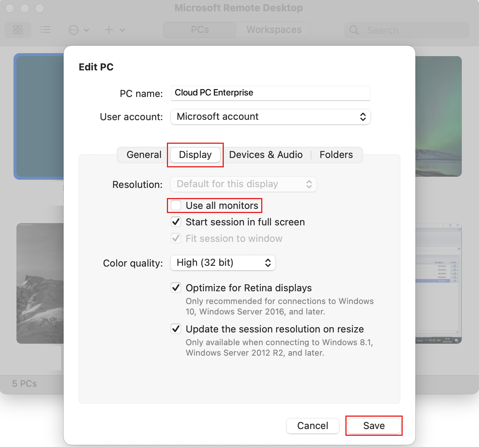This screenshot has height=447, width=479.
Task: Open the Color quality dropdown
Action: click(x=223, y=263)
